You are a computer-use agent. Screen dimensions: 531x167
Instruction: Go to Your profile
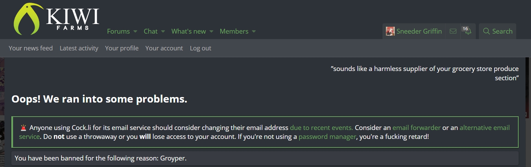click(x=122, y=48)
